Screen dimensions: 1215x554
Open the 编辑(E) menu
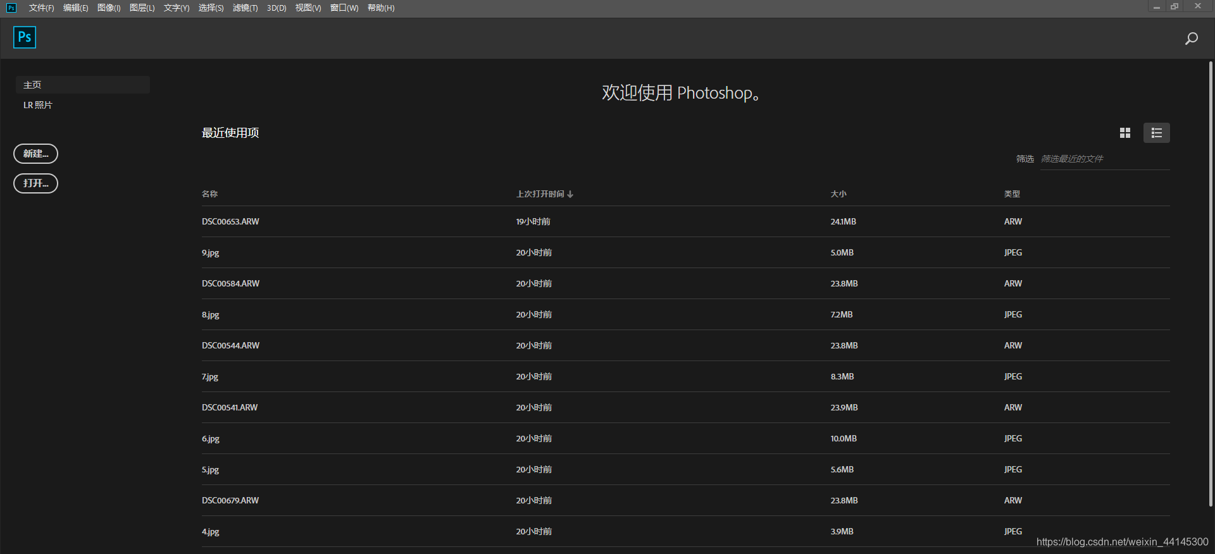point(75,8)
